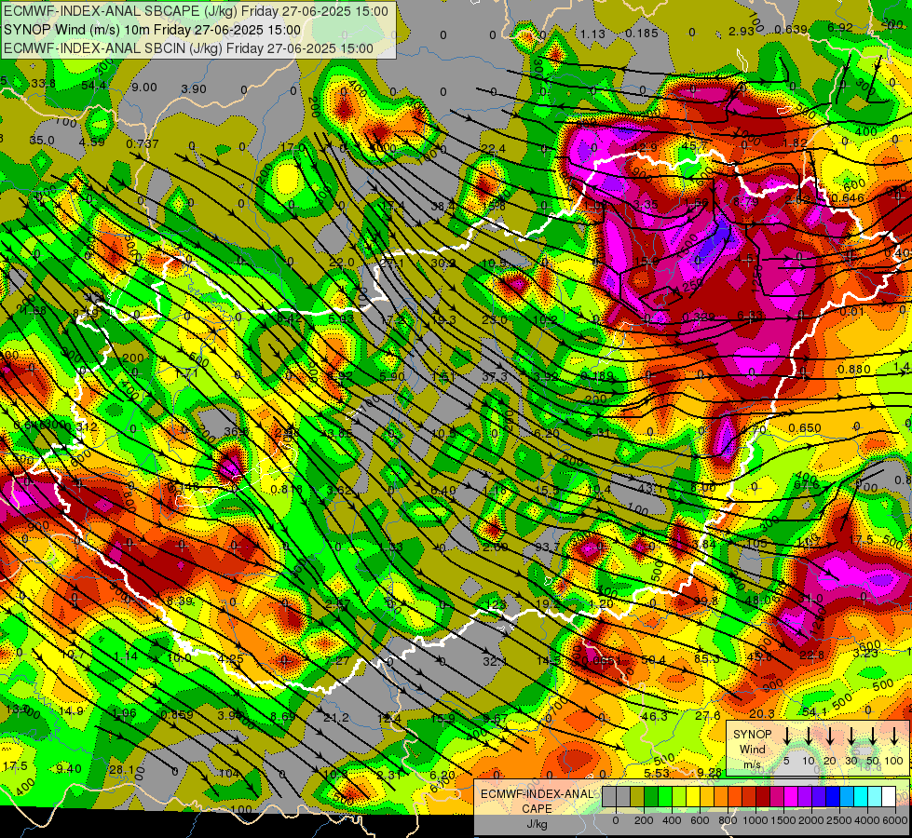Click the 5 m/s wind arrow in the legend

[786, 737]
